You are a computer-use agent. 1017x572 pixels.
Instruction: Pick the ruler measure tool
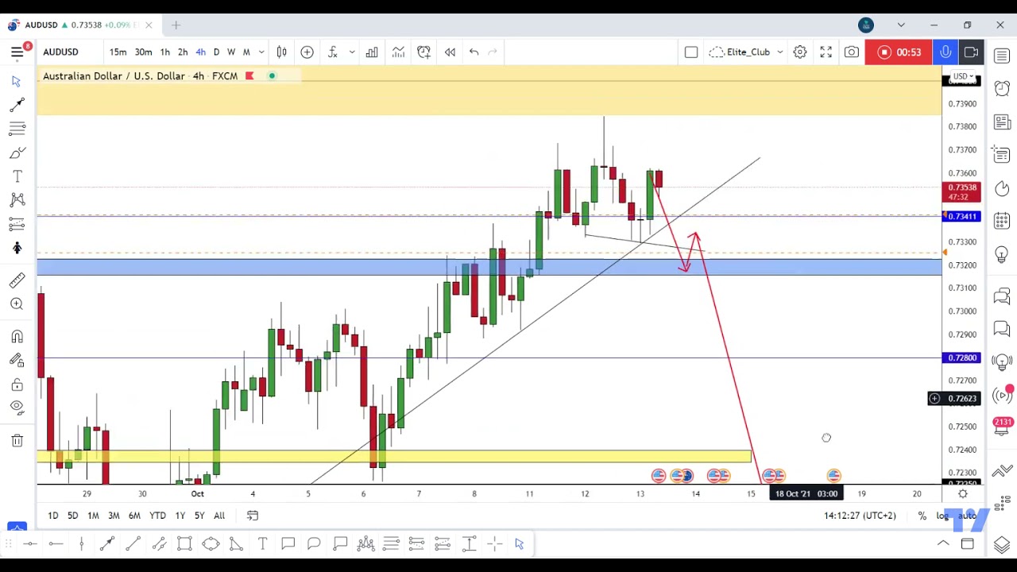17,280
